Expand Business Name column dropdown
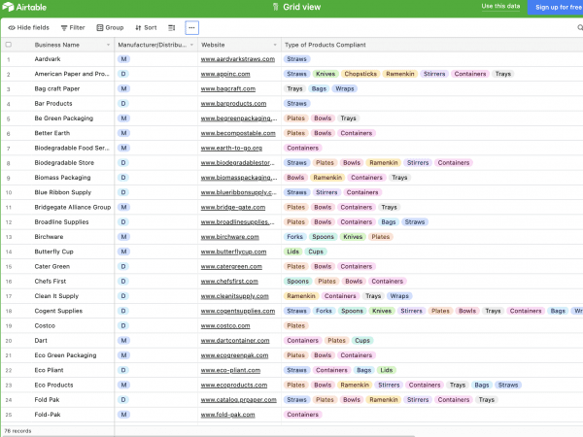 [x=108, y=45]
